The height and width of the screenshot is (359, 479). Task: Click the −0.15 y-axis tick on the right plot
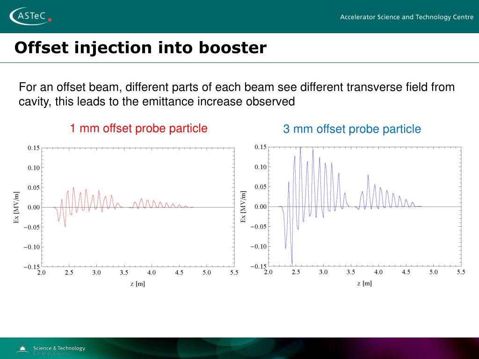pyautogui.click(x=258, y=266)
